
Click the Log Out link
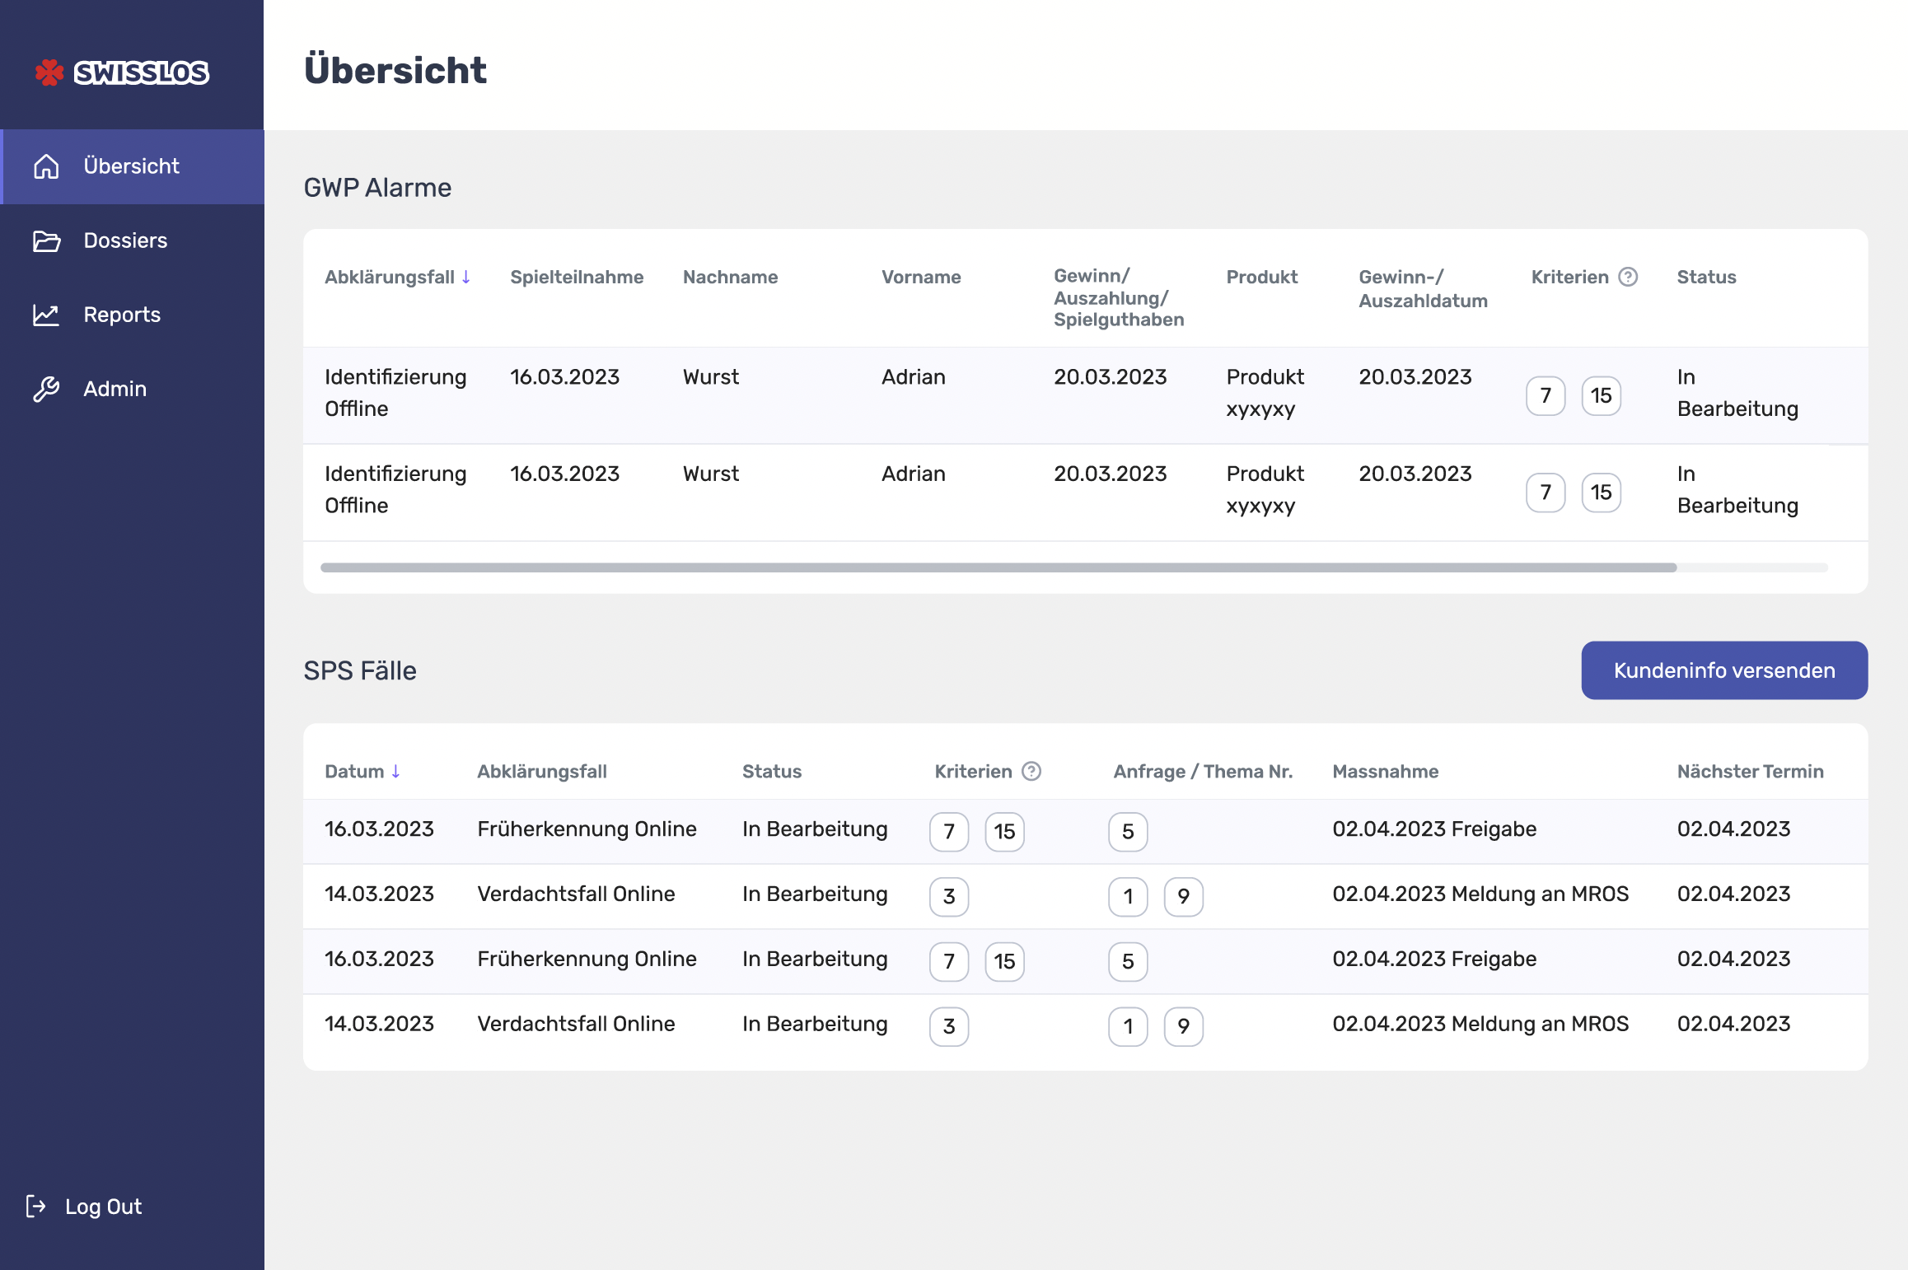click(103, 1206)
